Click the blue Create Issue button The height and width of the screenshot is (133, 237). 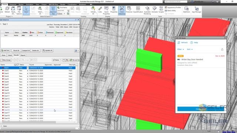coord(201,109)
